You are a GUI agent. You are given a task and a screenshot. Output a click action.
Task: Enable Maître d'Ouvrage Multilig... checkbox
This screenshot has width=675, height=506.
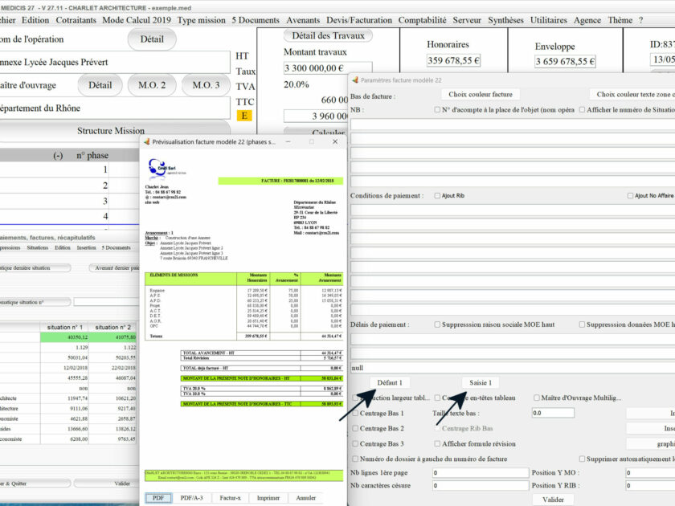(537, 398)
